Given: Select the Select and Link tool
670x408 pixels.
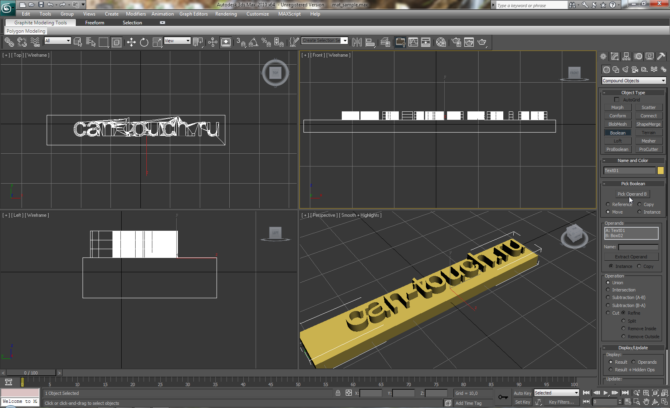Looking at the screenshot, I should [x=9, y=42].
